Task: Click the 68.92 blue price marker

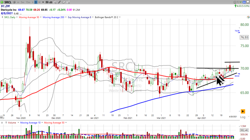Action: point(237,76)
